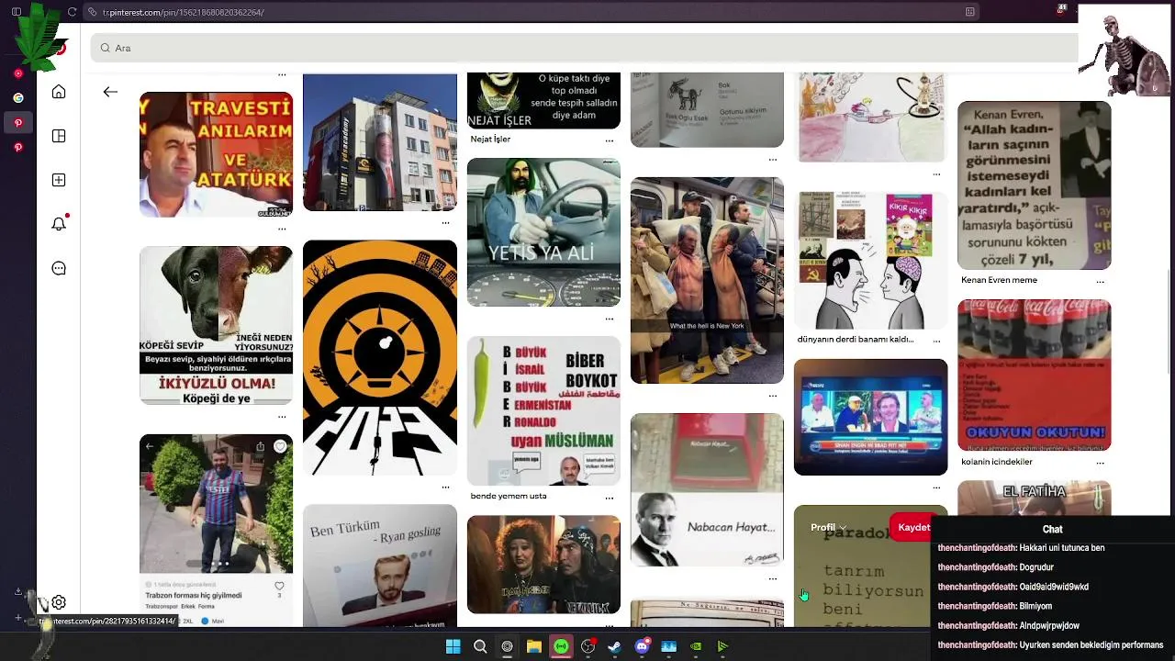This screenshot has height=661, width=1175.
Task: Open more options under Travesti Anılarım pin
Action: click(282, 229)
